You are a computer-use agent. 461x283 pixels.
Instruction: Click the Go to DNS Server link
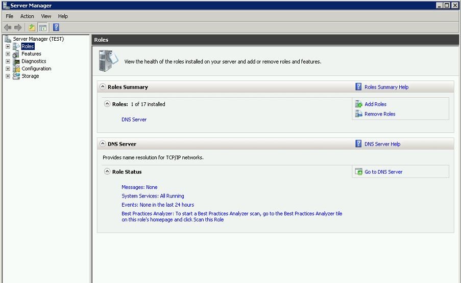click(x=383, y=172)
